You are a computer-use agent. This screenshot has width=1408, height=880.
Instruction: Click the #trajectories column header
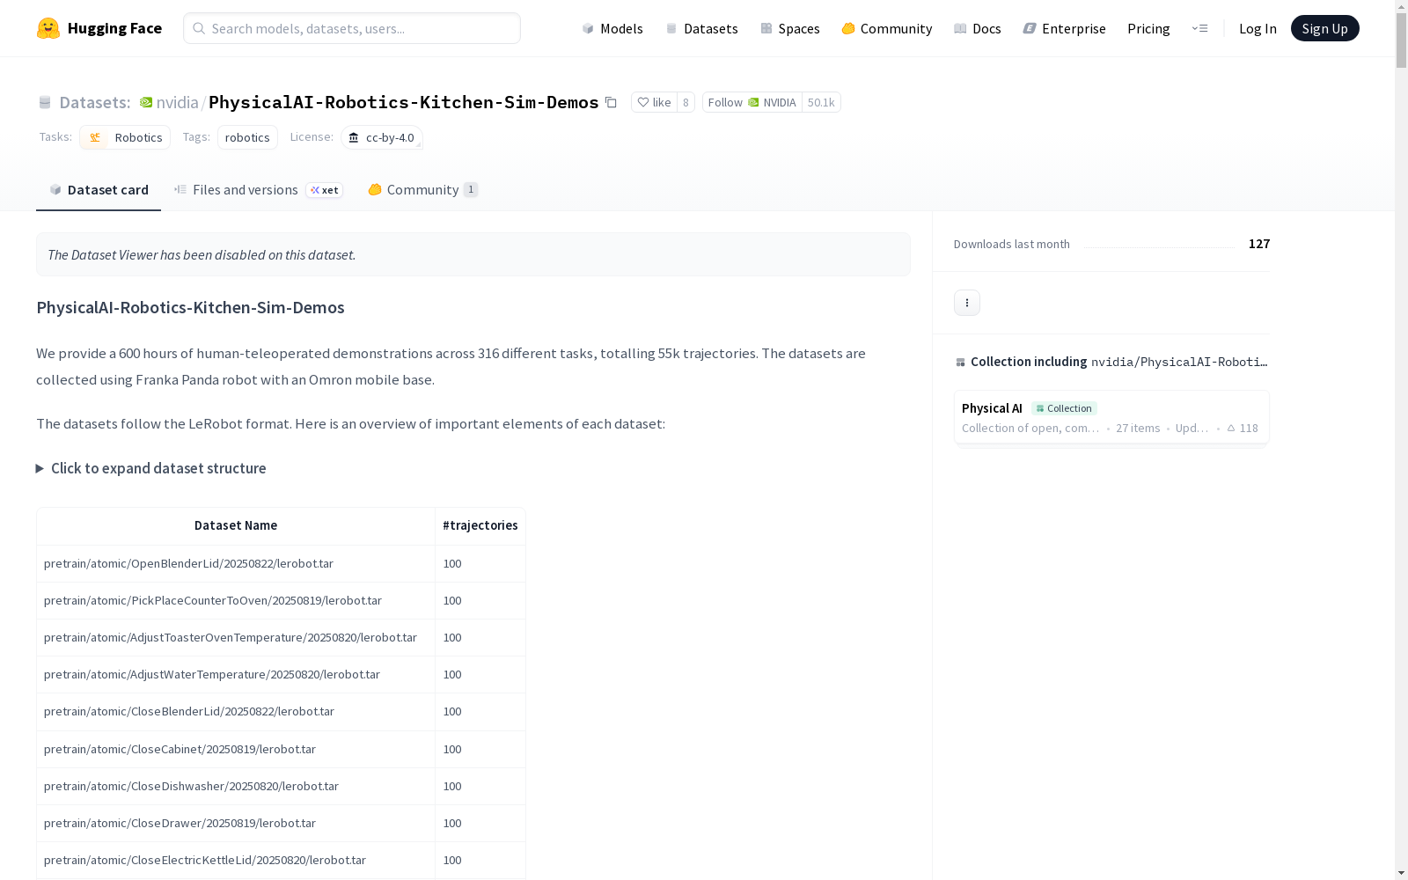pos(480,525)
